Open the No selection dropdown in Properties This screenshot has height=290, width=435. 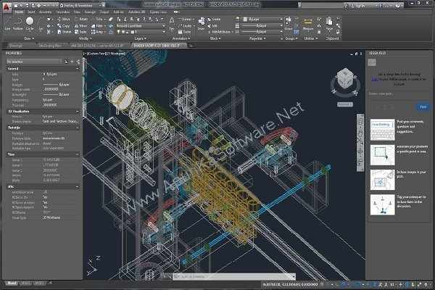34,62
